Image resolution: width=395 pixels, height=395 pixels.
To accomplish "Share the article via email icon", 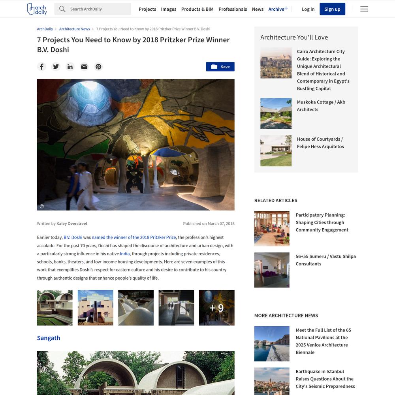I will 84,66.
